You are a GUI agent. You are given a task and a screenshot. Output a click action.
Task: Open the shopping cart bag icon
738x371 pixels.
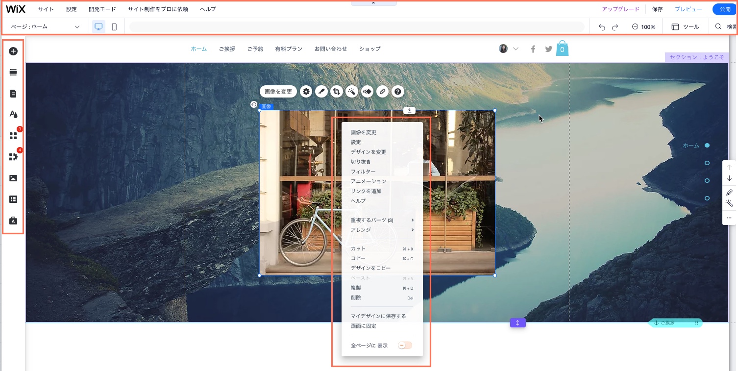click(x=562, y=48)
